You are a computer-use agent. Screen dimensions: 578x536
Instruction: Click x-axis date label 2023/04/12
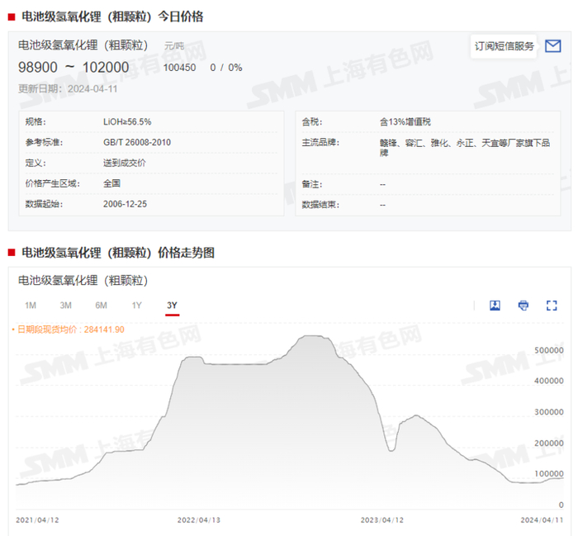tap(381, 519)
